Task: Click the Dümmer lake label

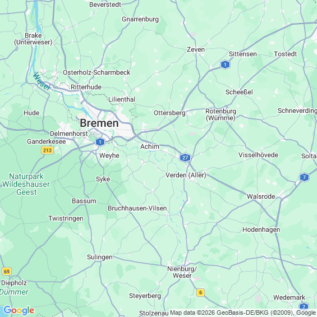Action: tap(14, 292)
